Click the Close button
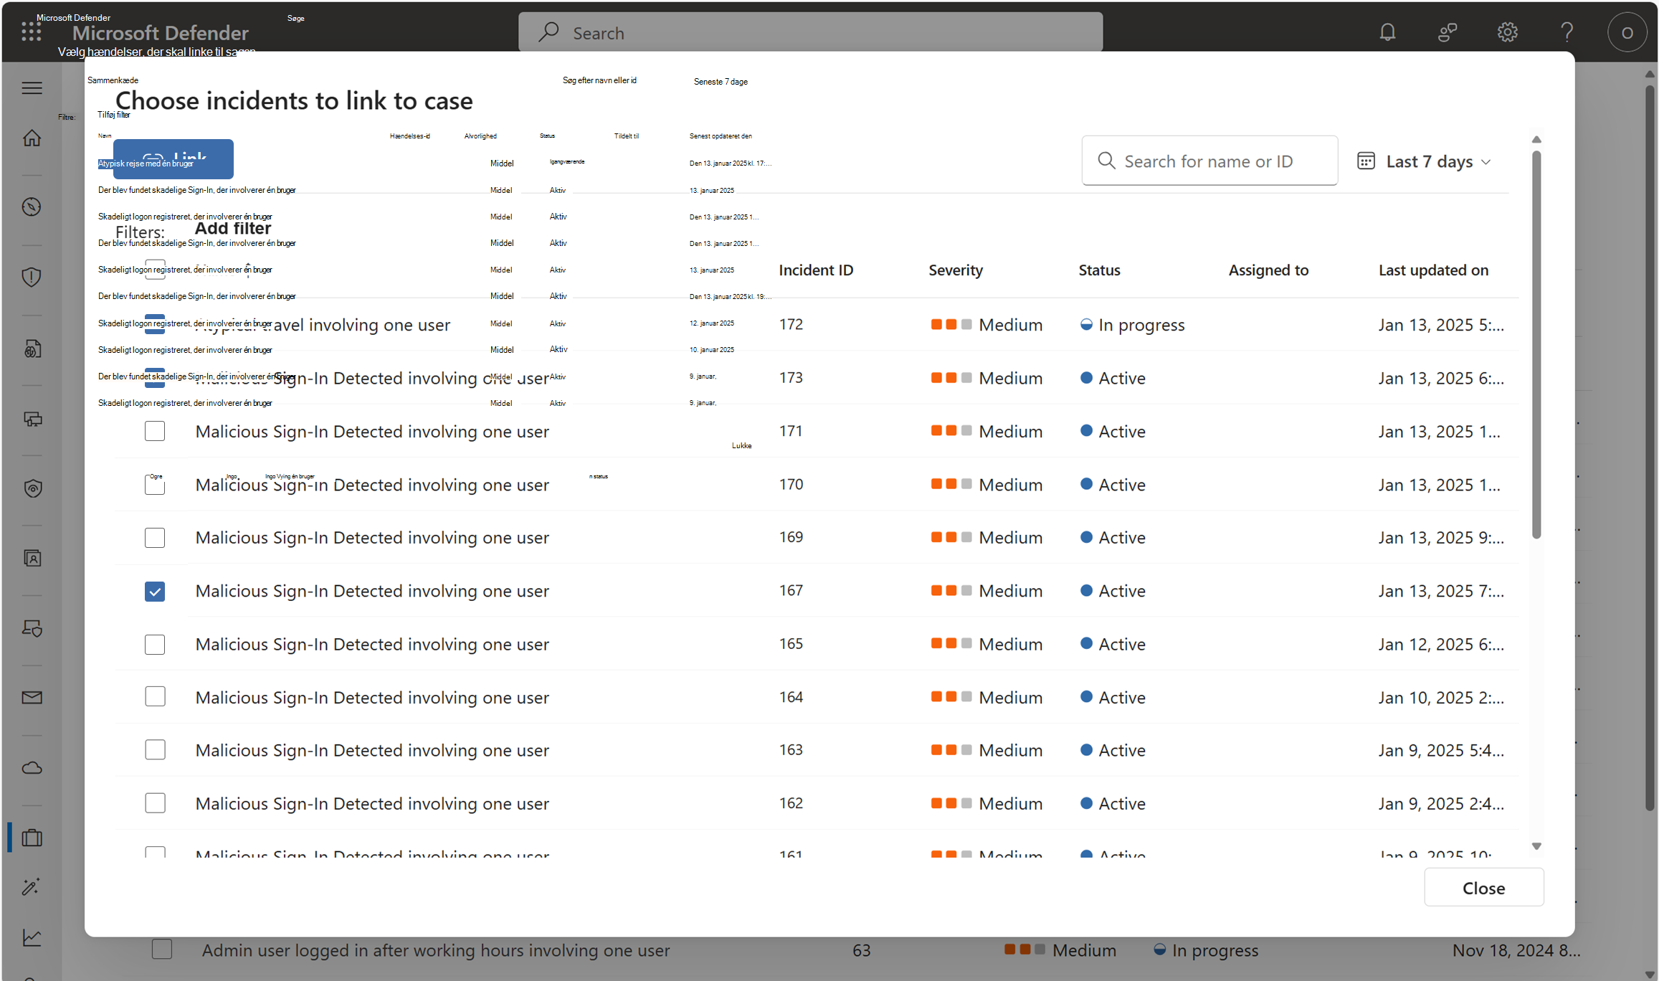This screenshot has width=1659, height=981. tap(1483, 888)
